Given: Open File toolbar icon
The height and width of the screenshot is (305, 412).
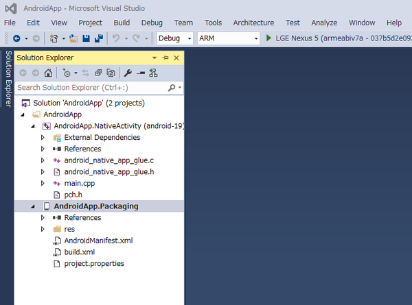Looking at the screenshot, I should 73,38.
